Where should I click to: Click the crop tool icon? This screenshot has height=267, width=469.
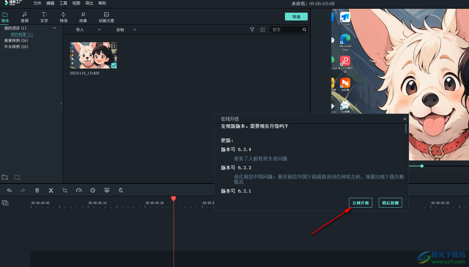[65, 190]
